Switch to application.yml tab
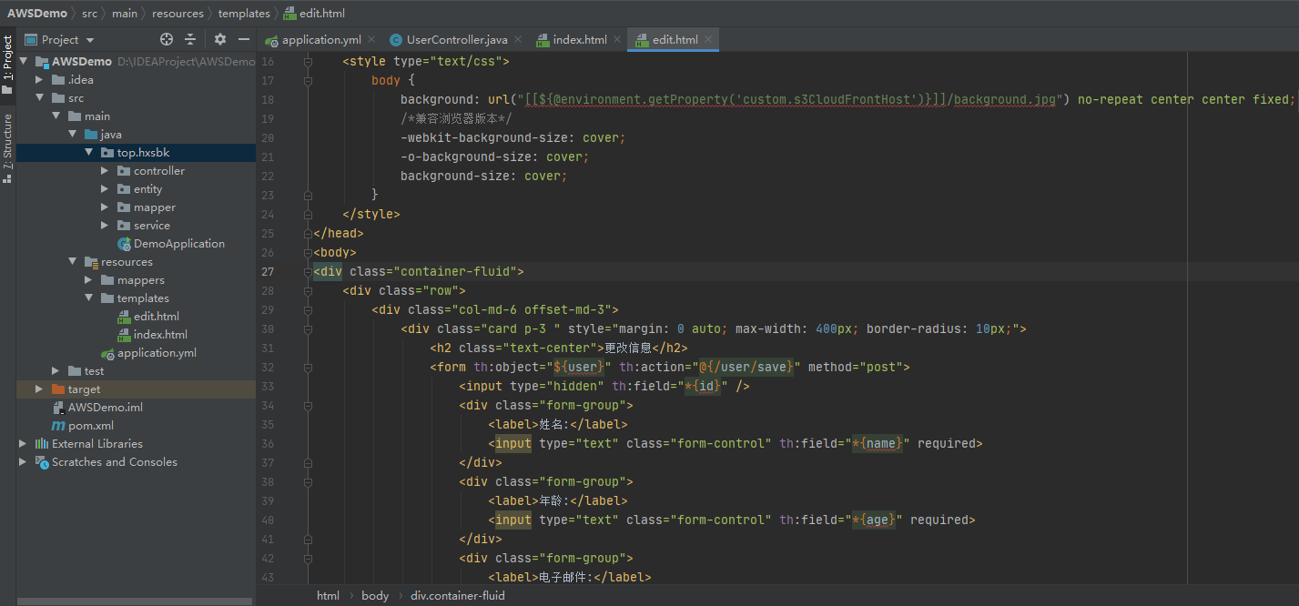The image size is (1299, 606). 320,39
